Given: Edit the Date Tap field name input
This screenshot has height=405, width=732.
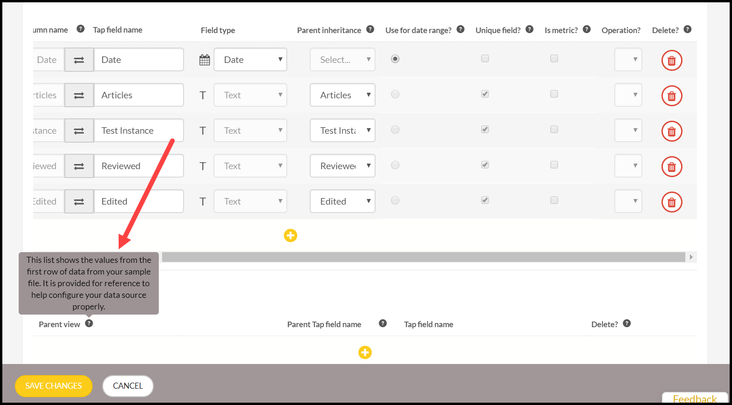Looking at the screenshot, I should coord(139,60).
